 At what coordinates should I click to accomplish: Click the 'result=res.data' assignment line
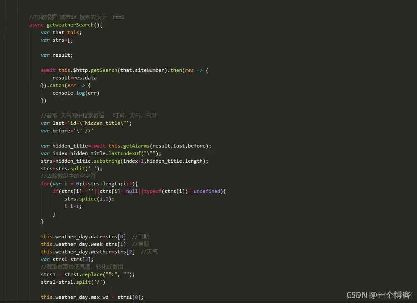click(x=74, y=78)
